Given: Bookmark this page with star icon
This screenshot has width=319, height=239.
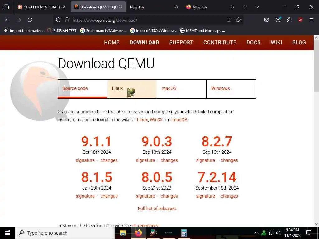Looking at the screenshot, I should (x=238, y=20).
